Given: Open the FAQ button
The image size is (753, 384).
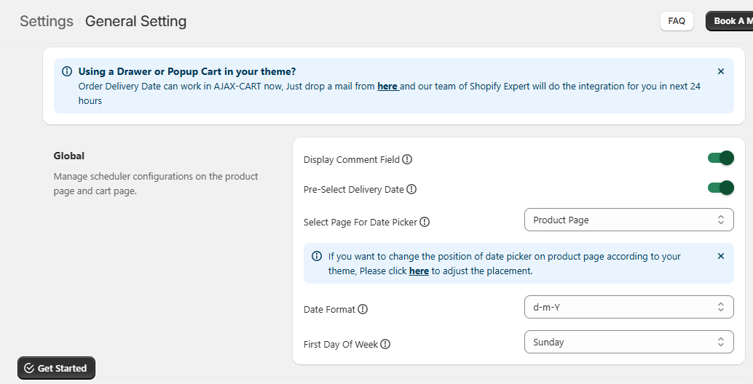Looking at the screenshot, I should point(677,21).
